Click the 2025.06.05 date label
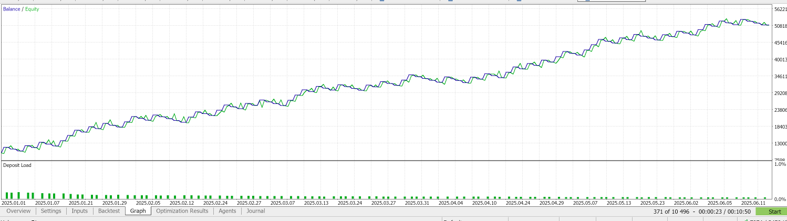 coord(720,203)
